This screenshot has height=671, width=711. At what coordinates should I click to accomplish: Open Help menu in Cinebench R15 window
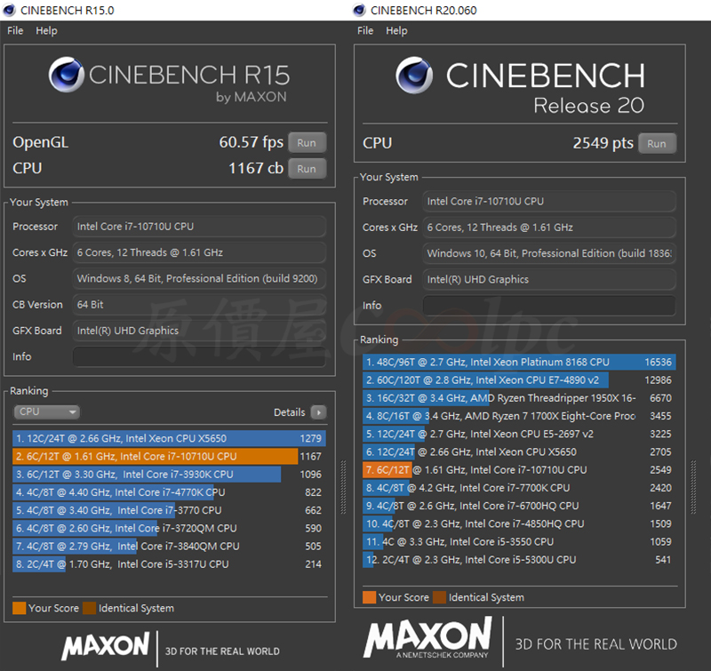[46, 30]
